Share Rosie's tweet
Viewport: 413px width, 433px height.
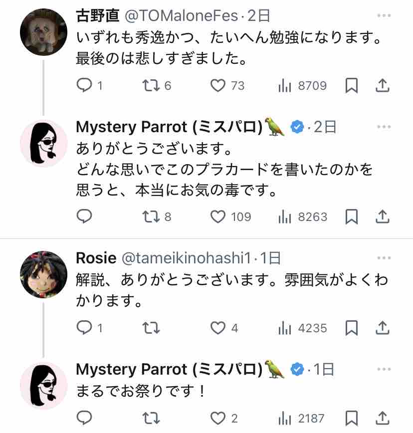click(x=382, y=328)
